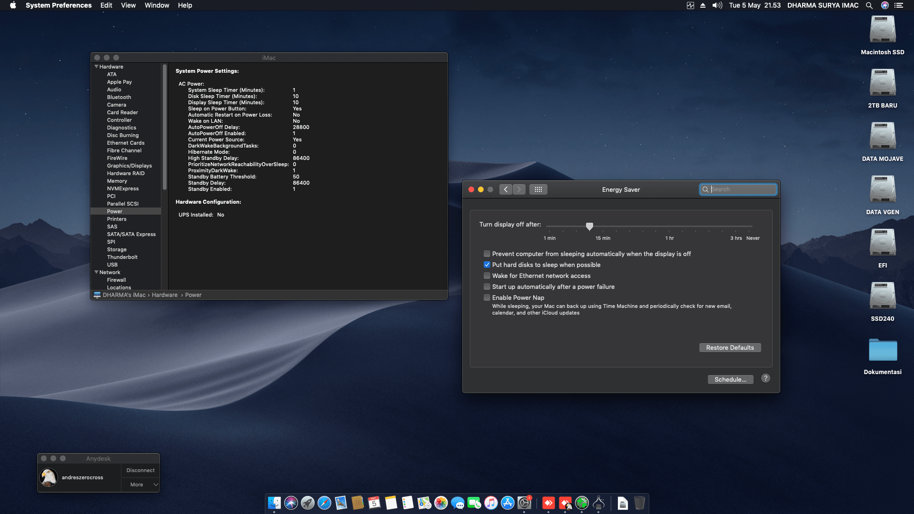Open Clover Configurator green dock icon
914x514 pixels.
582,503
